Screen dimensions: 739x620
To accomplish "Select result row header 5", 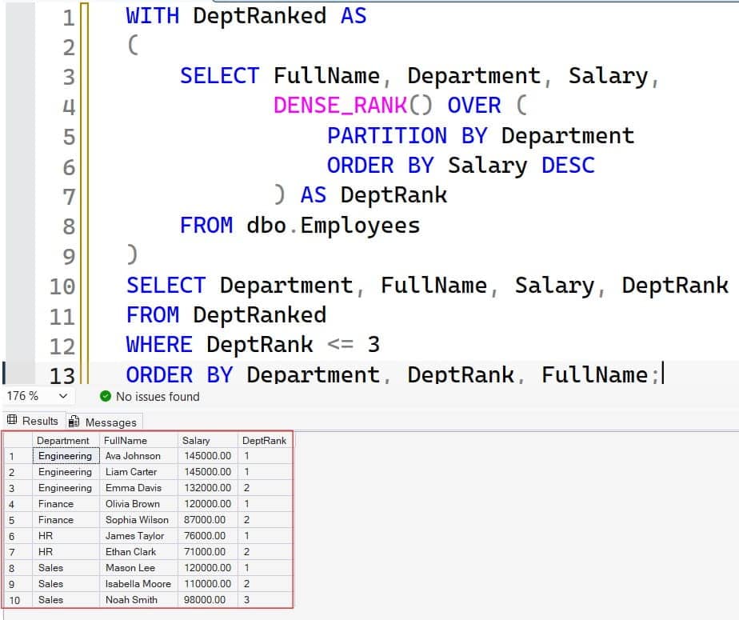I will pyautogui.click(x=18, y=520).
